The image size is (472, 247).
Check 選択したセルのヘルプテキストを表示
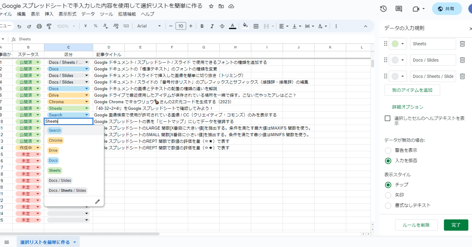(387, 118)
